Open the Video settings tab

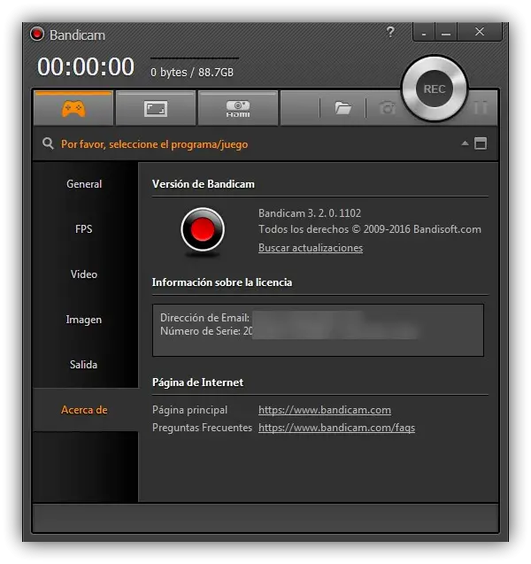point(84,274)
